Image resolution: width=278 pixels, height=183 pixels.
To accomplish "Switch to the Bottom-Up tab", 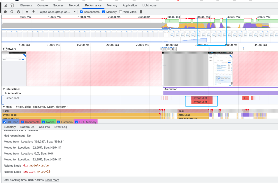I will (27, 127).
